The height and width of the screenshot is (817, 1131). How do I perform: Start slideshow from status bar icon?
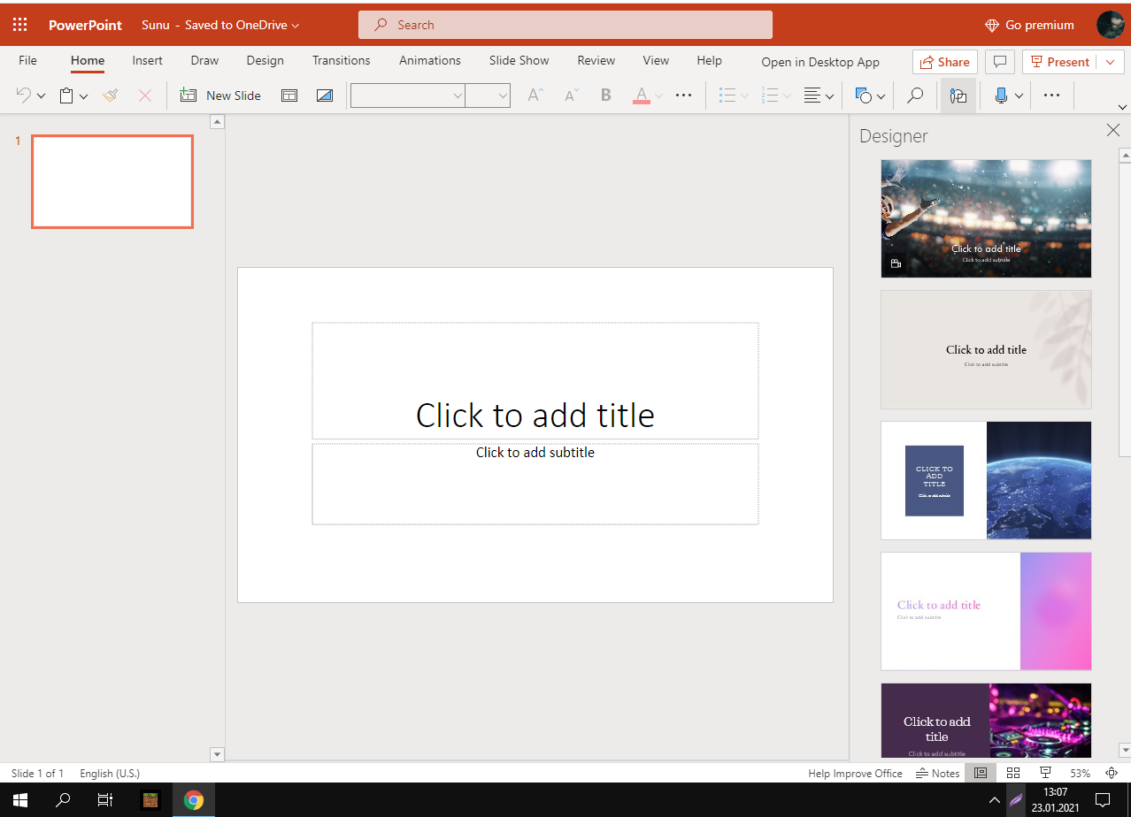[x=1045, y=773]
